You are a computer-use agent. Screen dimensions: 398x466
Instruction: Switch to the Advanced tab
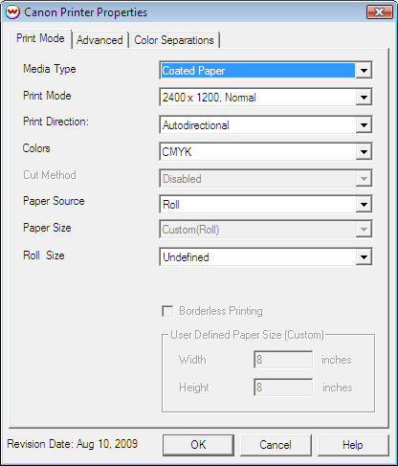[x=99, y=40]
